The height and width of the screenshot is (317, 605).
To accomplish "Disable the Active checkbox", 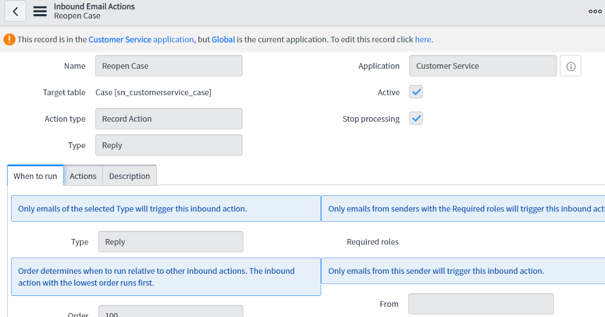I will click(x=415, y=92).
